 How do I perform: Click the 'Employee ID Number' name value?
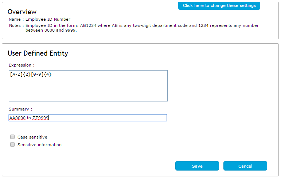(x=48, y=19)
